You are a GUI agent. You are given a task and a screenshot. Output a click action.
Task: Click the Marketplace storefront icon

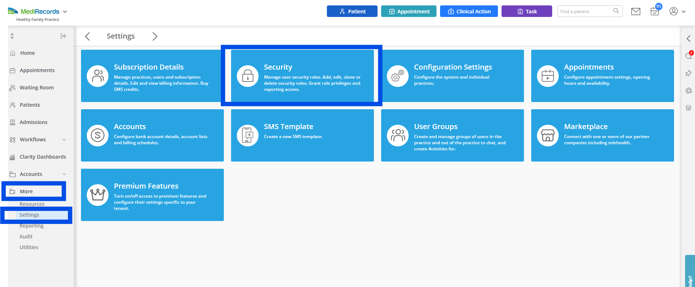[x=548, y=136]
